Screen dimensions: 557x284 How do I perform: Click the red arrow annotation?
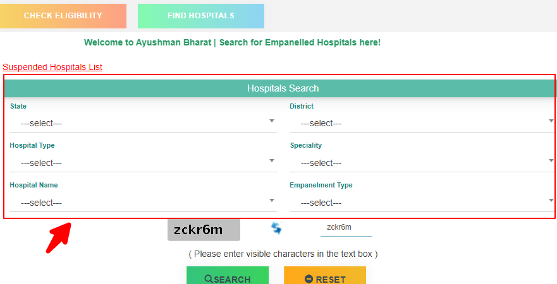[58, 237]
